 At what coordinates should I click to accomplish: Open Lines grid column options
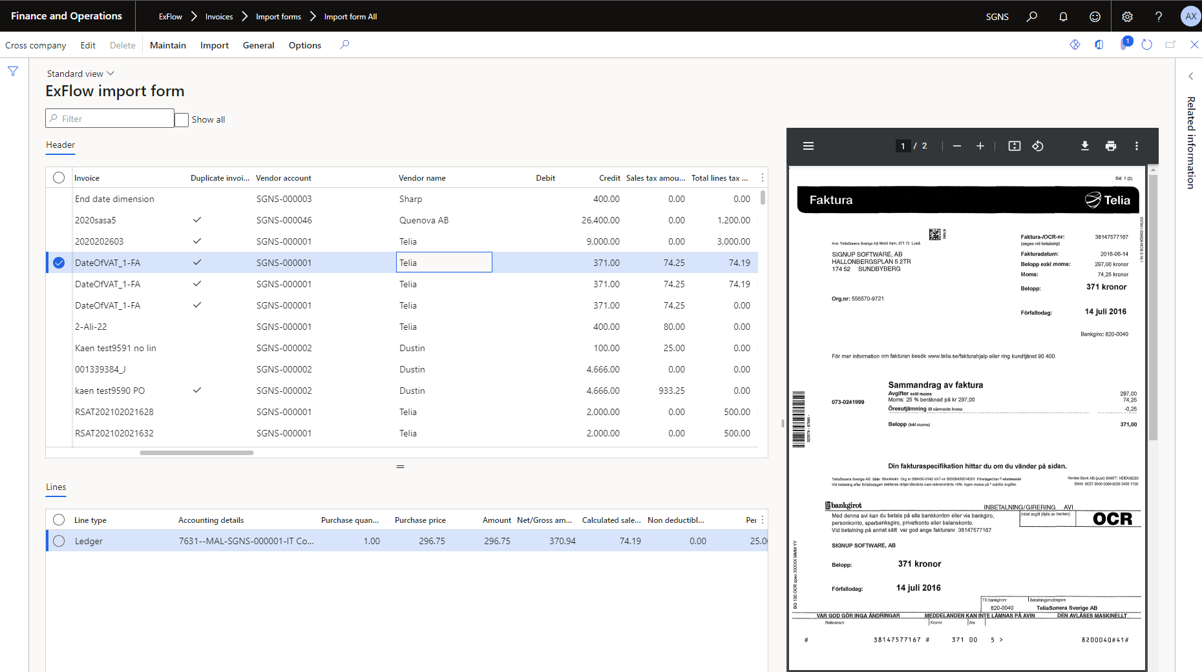[x=763, y=520]
